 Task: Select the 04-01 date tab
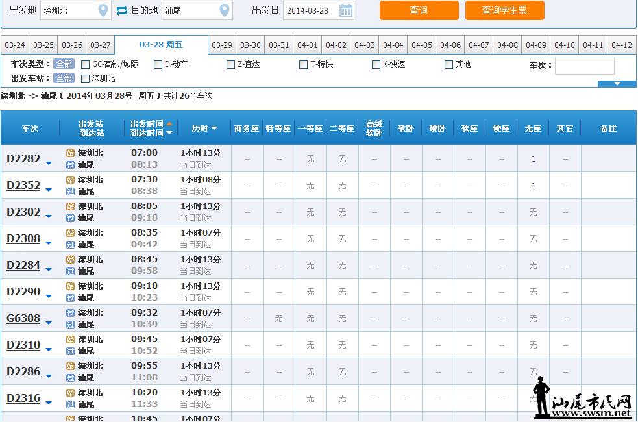click(308, 45)
